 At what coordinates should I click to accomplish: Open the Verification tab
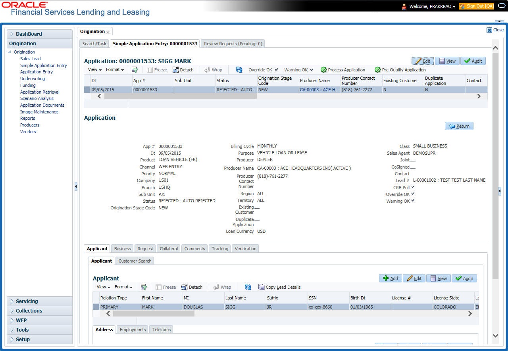246,249
